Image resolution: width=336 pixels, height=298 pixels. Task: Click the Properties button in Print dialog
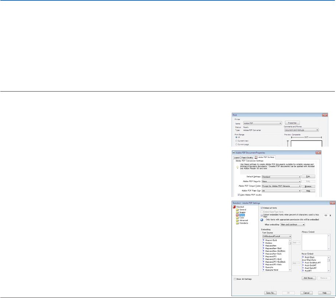[292, 123]
